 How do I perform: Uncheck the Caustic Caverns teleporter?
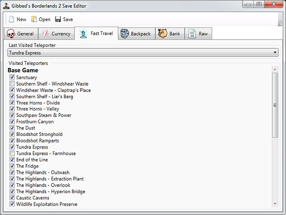[12, 198]
